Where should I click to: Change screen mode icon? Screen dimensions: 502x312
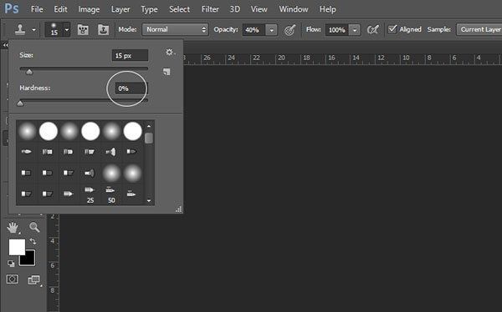point(34,279)
